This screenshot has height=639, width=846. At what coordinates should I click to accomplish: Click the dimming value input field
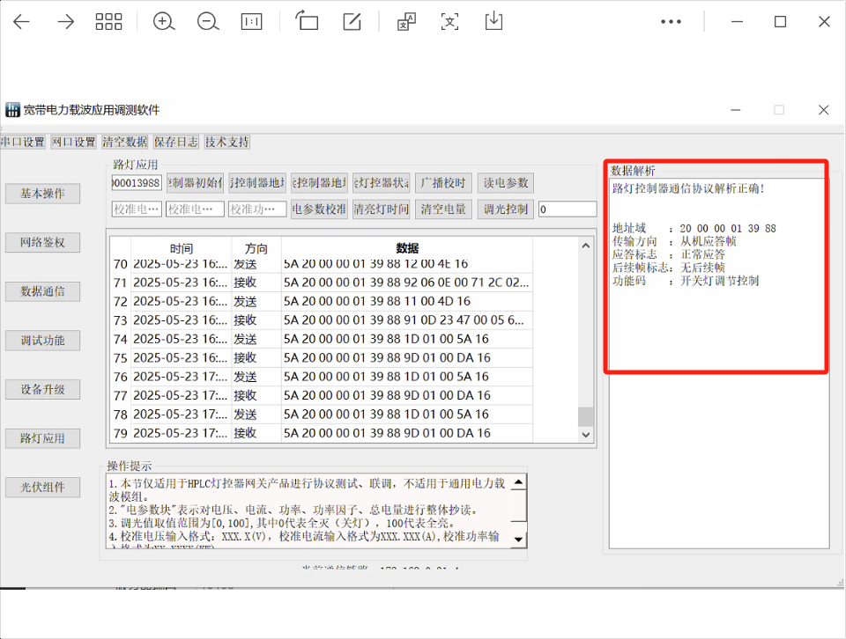[x=567, y=209]
